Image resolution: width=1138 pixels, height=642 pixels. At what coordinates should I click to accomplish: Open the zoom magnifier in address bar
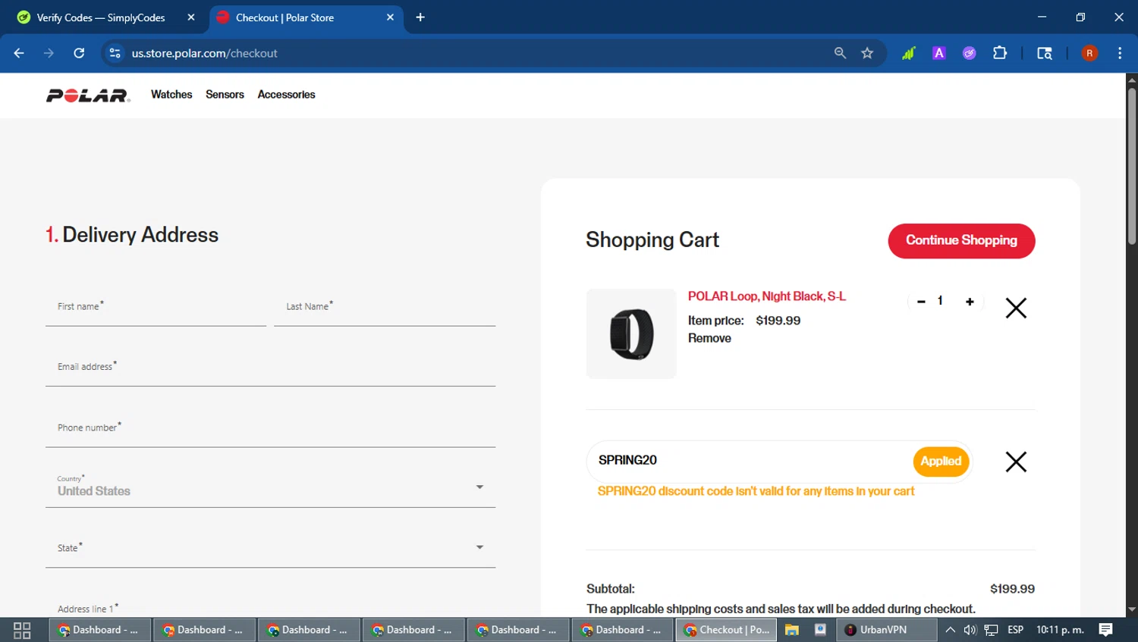click(x=840, y=53)
